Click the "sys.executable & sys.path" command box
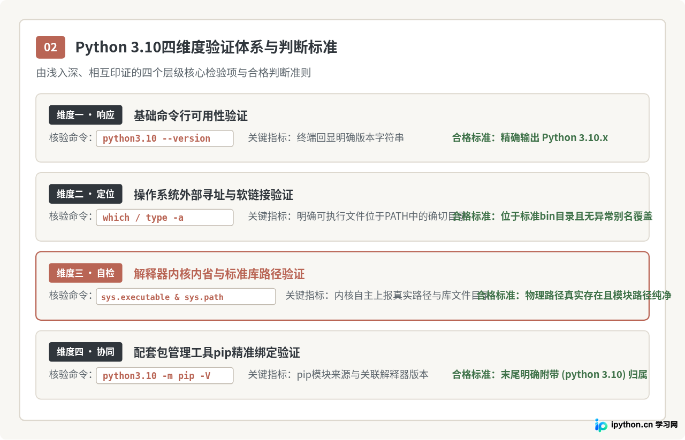Image resolution: width=685 pixels, height=440 pixels. (x=186, y=297)
